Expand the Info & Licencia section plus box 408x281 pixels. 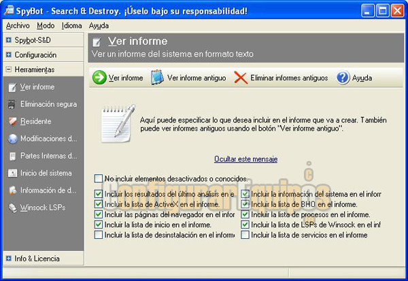(x=9, y=259)
